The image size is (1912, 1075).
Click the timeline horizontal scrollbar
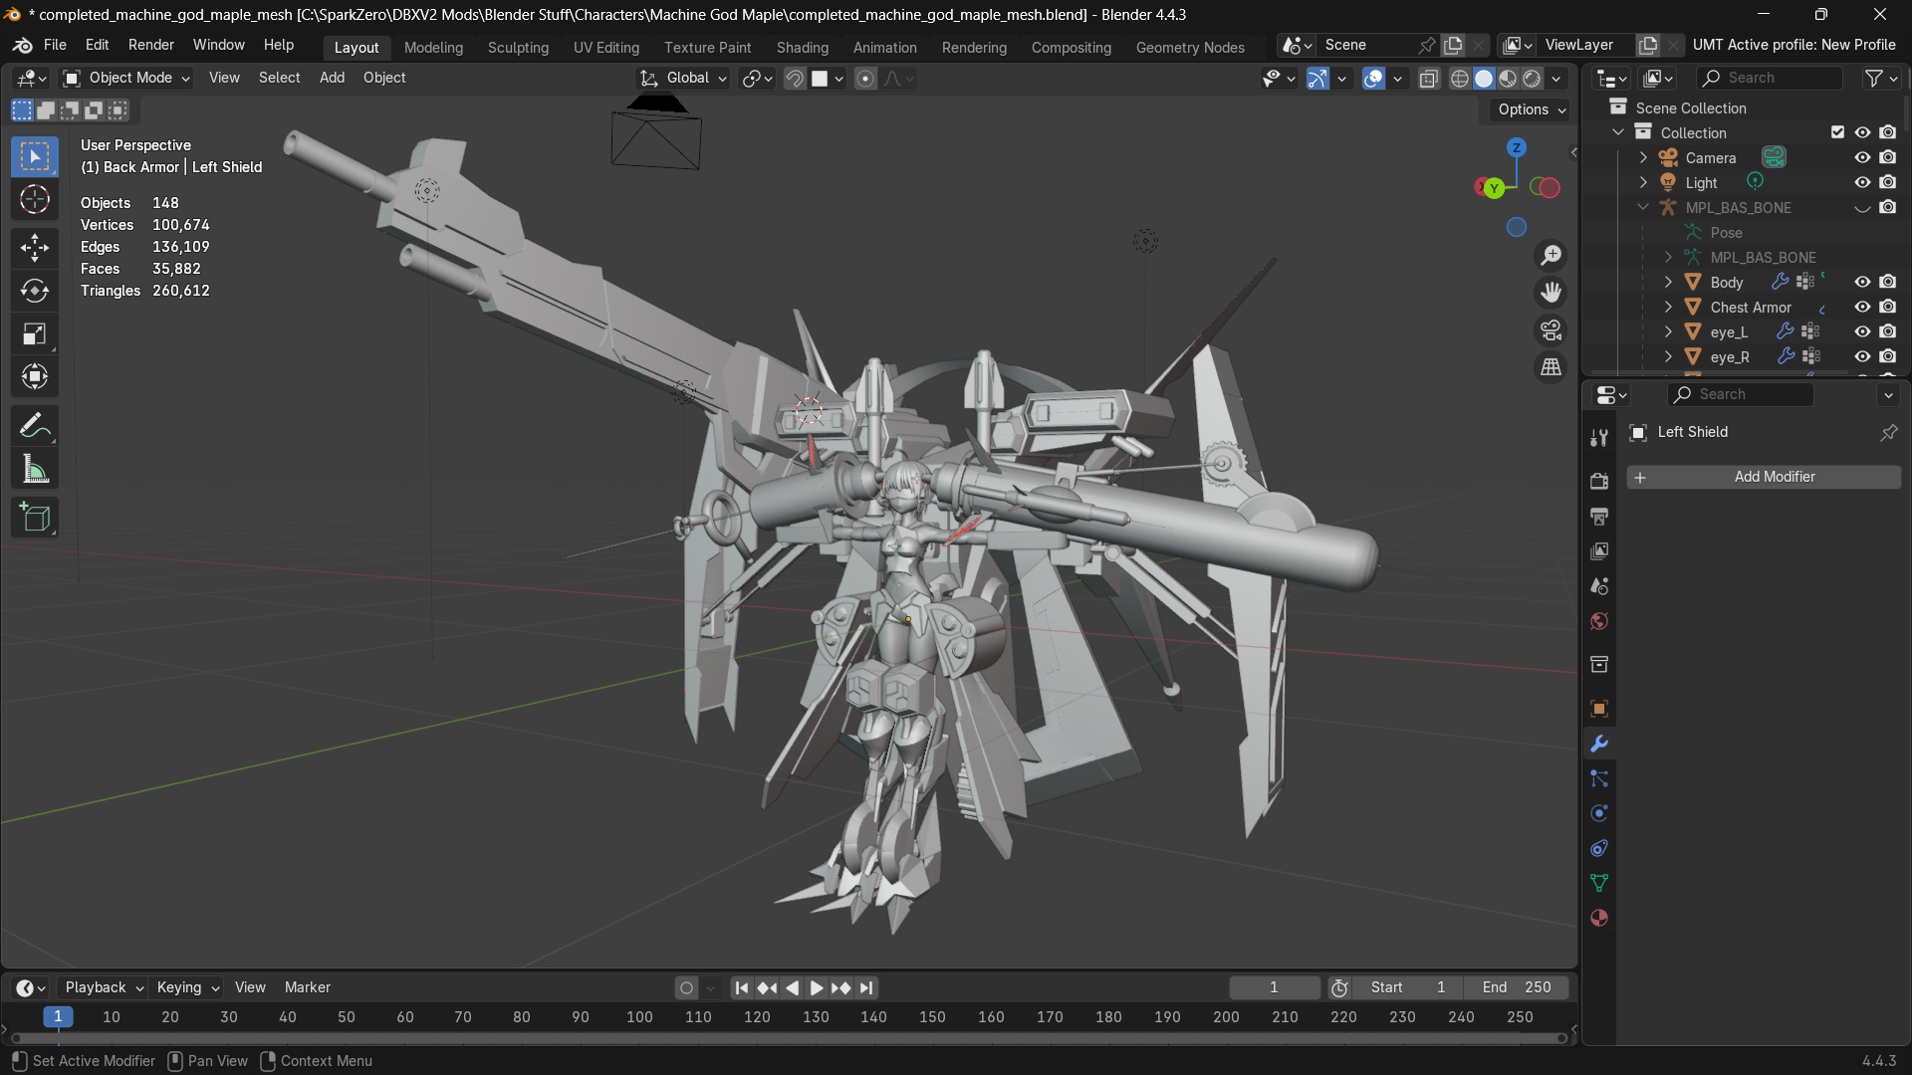[789, 1038]
